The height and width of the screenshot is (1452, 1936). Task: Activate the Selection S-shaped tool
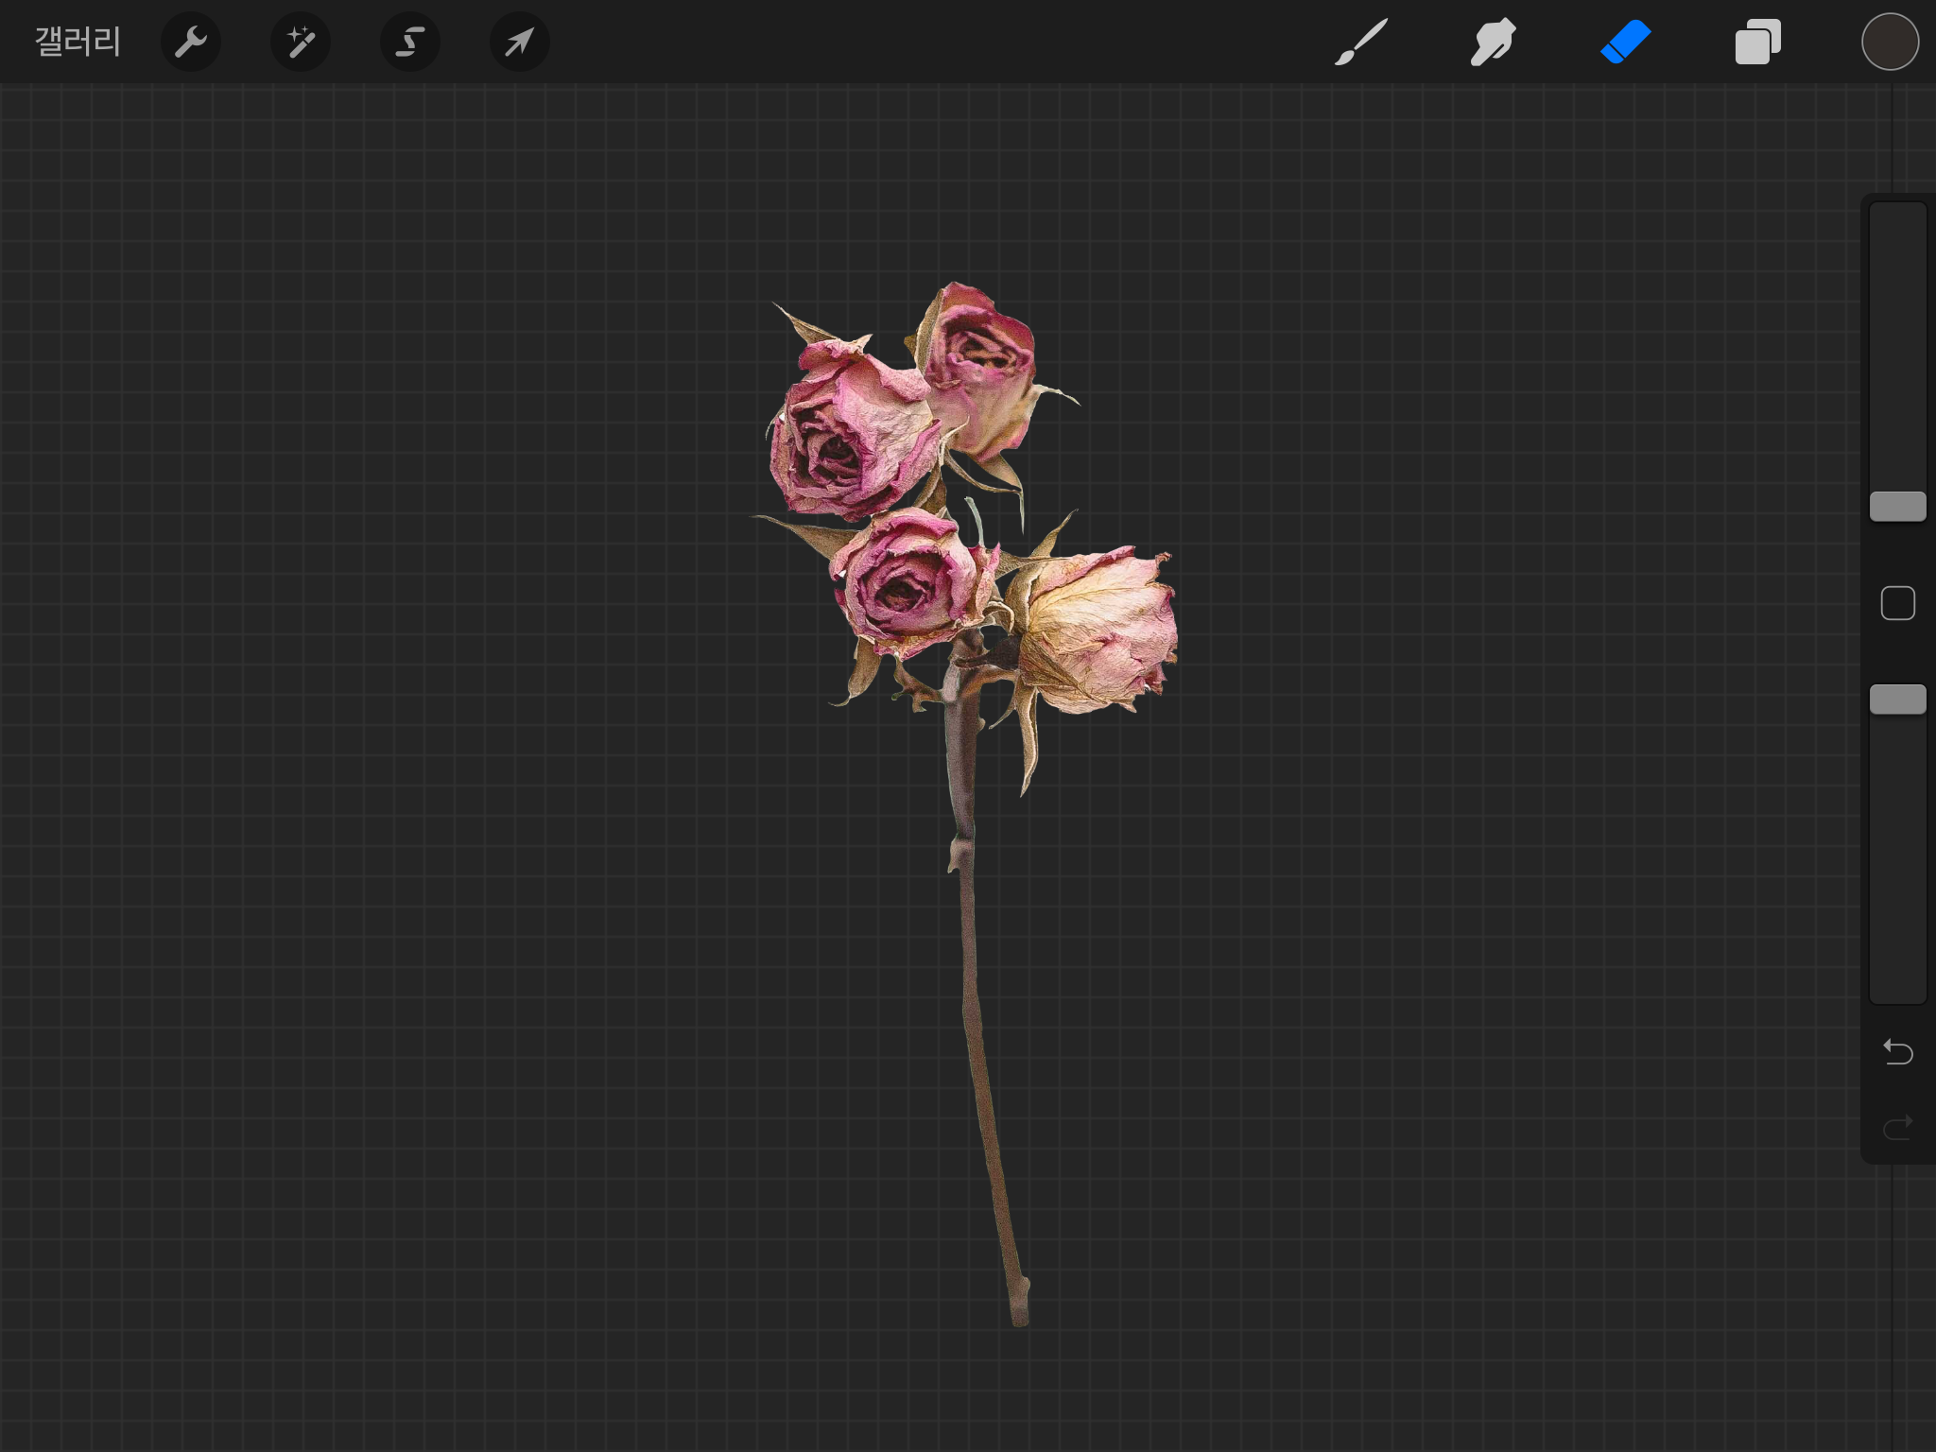click(410, 43)
